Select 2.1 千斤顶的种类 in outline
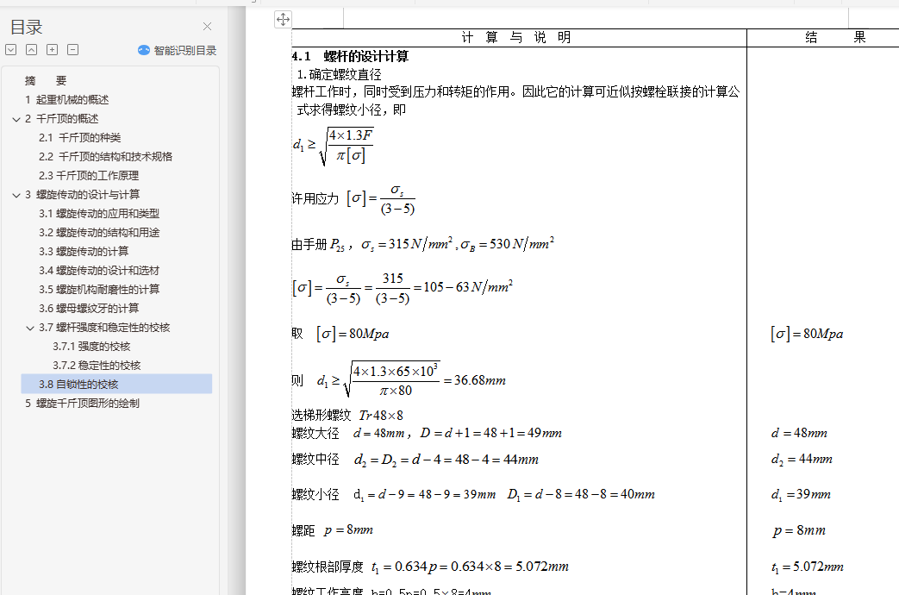This screenshot has height=595, width=899. click(x=79, y=138)
